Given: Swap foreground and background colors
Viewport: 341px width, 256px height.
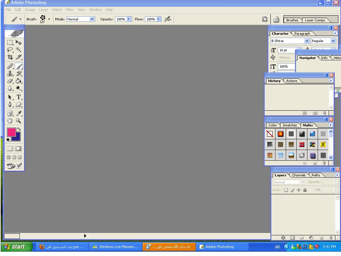Looking at the screenshot, I should pos(19,129).
